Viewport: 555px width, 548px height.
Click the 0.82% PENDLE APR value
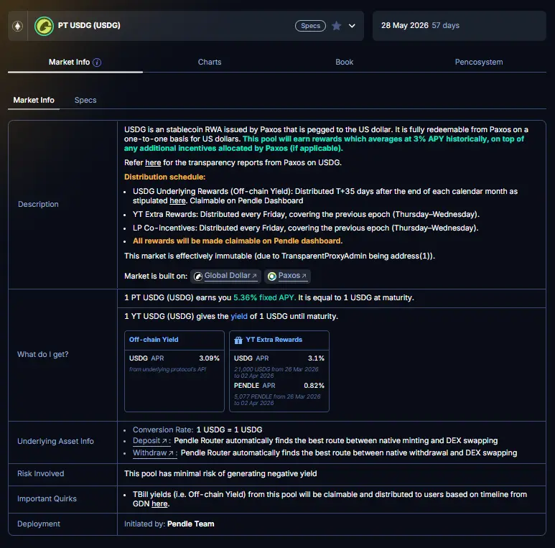coord(314,386)
